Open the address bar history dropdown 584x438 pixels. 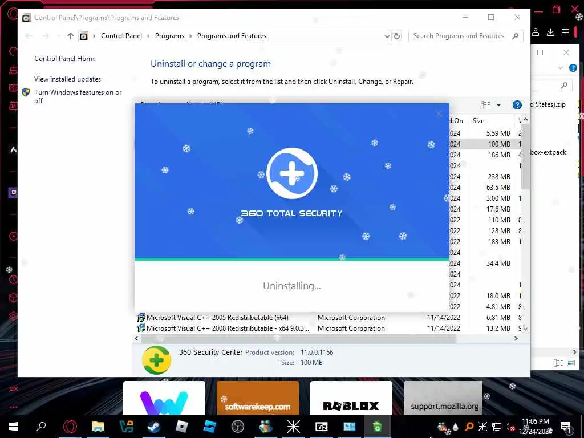tap(387, 36)
